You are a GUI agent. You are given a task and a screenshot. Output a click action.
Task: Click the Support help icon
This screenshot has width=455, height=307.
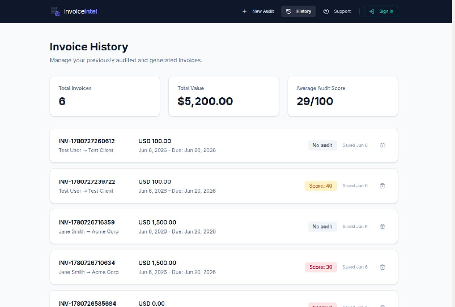326,11
